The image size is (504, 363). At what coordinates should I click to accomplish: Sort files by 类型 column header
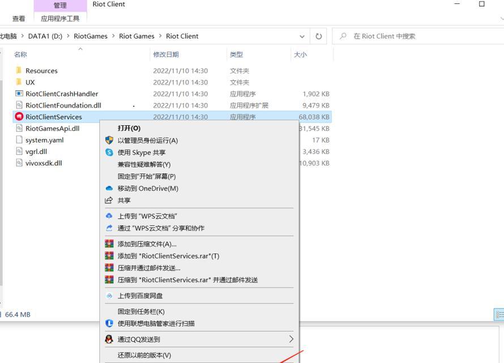[236, 54]
